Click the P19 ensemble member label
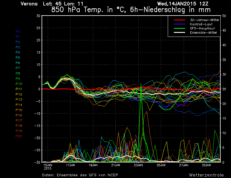Viewport: 231px width, 178px height. point(19,131)
